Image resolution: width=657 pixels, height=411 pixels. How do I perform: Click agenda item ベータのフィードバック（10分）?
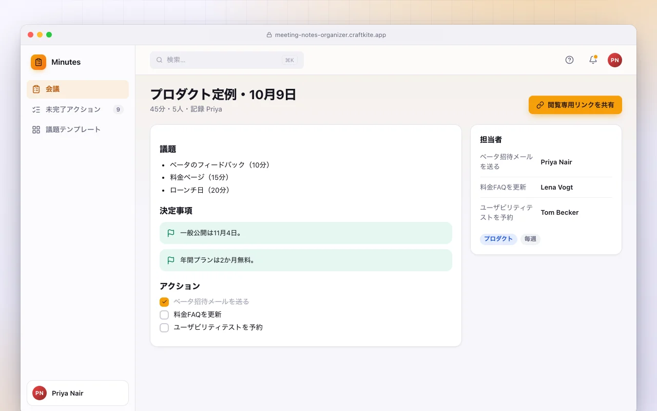pos(221,165)
